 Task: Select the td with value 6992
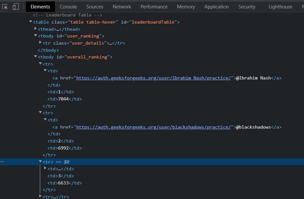[x=65, y=148]
